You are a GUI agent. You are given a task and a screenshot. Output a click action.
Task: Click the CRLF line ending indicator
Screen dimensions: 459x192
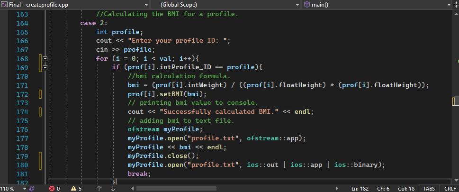tap(450, 189)
